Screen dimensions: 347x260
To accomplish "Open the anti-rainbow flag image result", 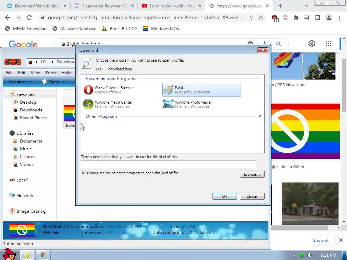I will (x=305, y=131).
